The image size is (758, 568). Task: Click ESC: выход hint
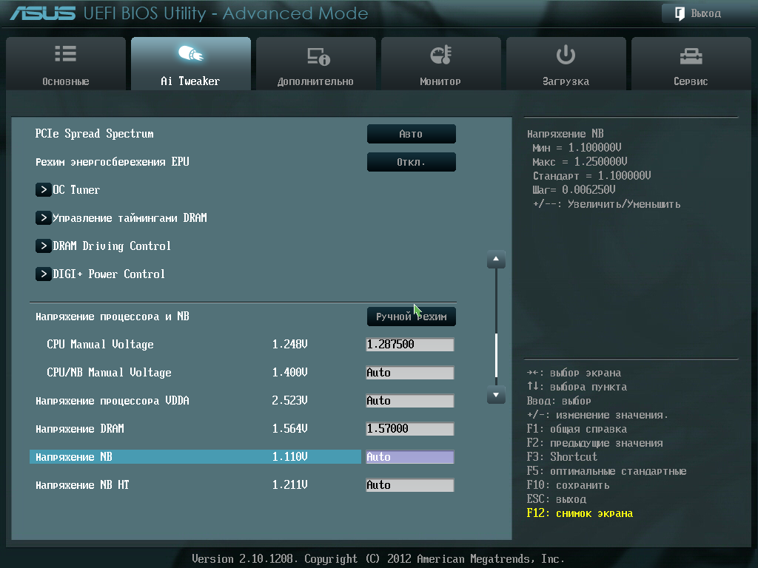click(557, 499)
